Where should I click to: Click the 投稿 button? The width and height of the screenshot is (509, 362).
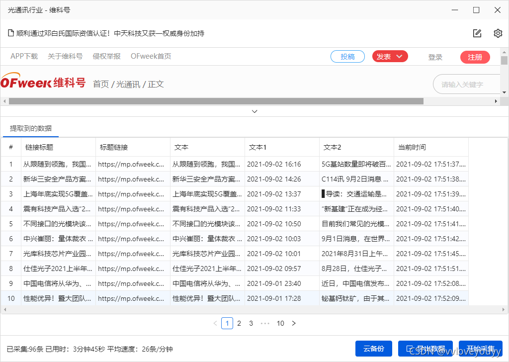347,57
